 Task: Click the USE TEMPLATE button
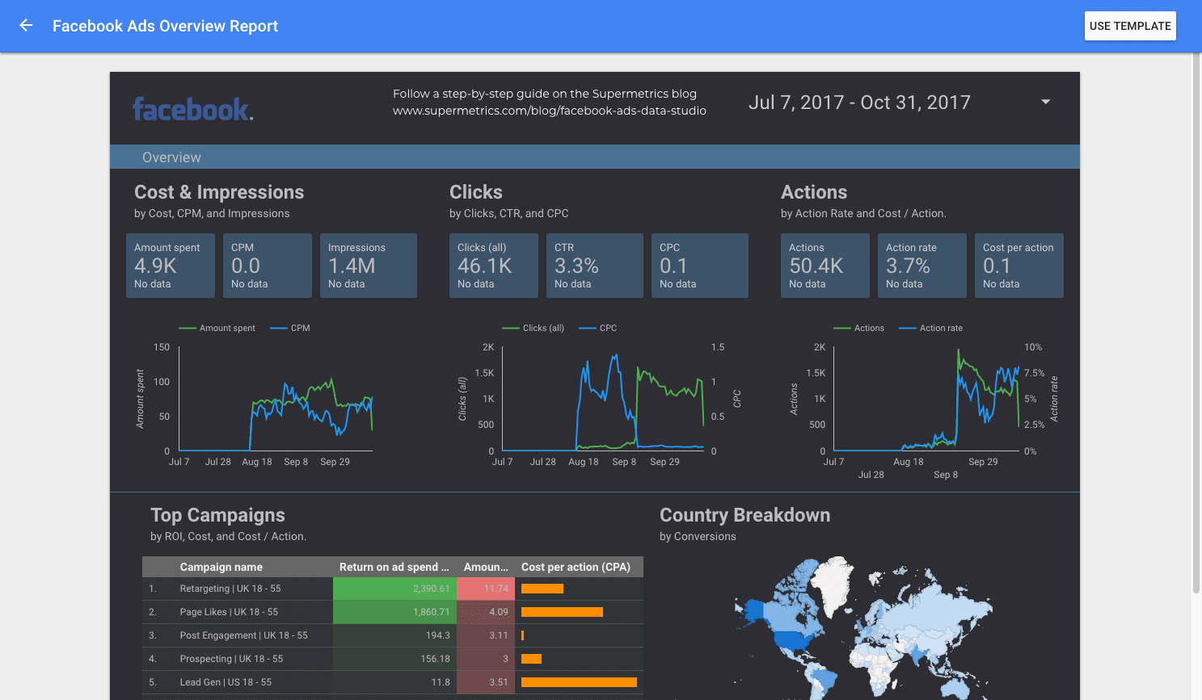click(1129, 25)
